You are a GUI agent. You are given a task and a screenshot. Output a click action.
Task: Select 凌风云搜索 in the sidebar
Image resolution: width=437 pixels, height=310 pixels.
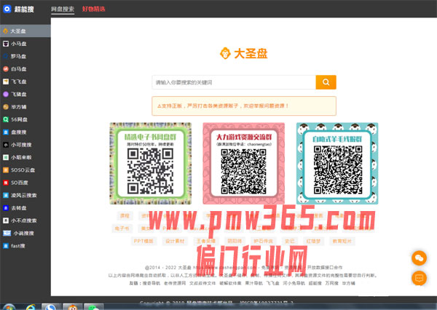[x=25, y=195]
